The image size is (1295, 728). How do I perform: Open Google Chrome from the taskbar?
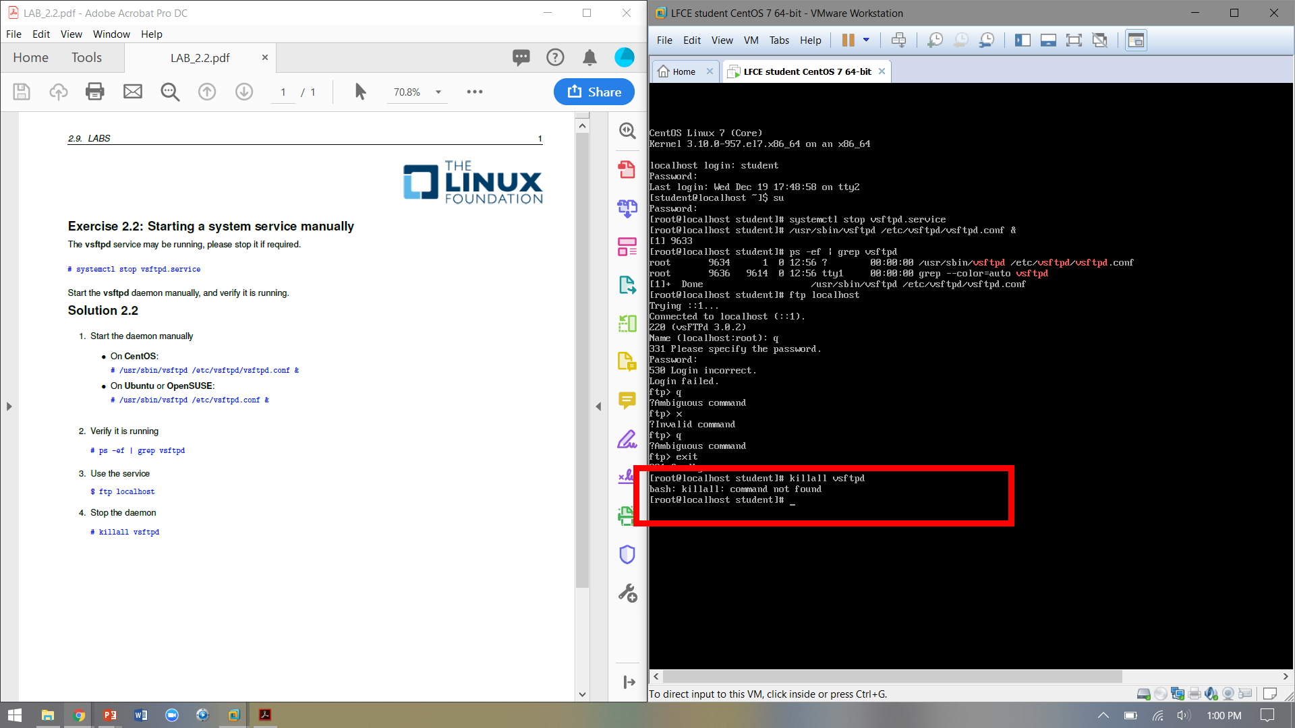(x=79, y=715)
